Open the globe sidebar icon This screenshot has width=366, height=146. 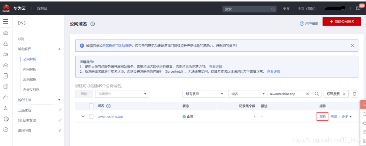(6, 119)
